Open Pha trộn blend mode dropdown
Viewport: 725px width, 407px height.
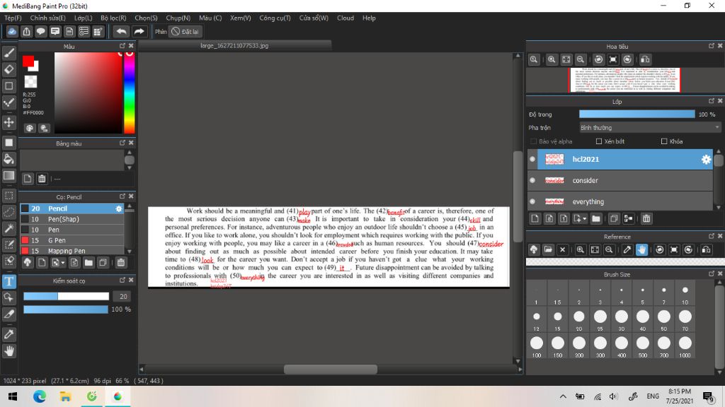coord(650,127)
